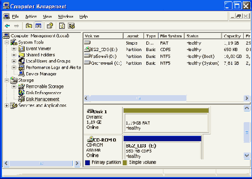Expand the Event Viewer node
The height and width of the screenshot is (179, 252).
14,49
